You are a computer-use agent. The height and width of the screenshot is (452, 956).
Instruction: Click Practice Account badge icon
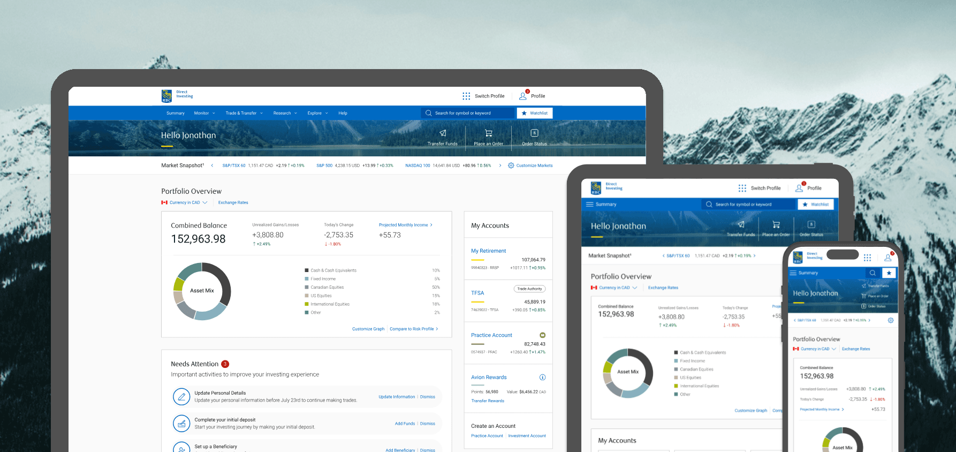pyautogui.click(x=542, y=335)
